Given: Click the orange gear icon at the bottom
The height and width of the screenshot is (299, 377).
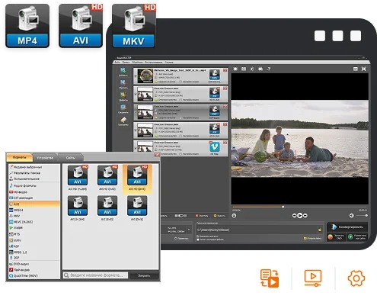Looking at the screenshot, I should pyautogui.click(x=356, y=278).
